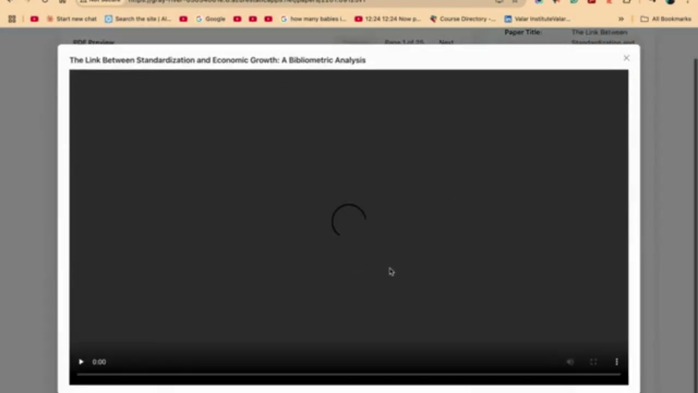698x393 pixels.
Task: Open the Course Directory bookmark
Action: (x=463, y=19)
